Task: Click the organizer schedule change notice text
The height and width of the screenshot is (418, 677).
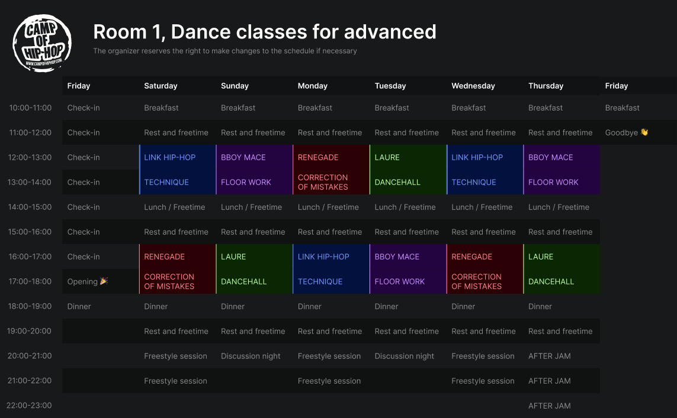Action: tap(224, 51)
